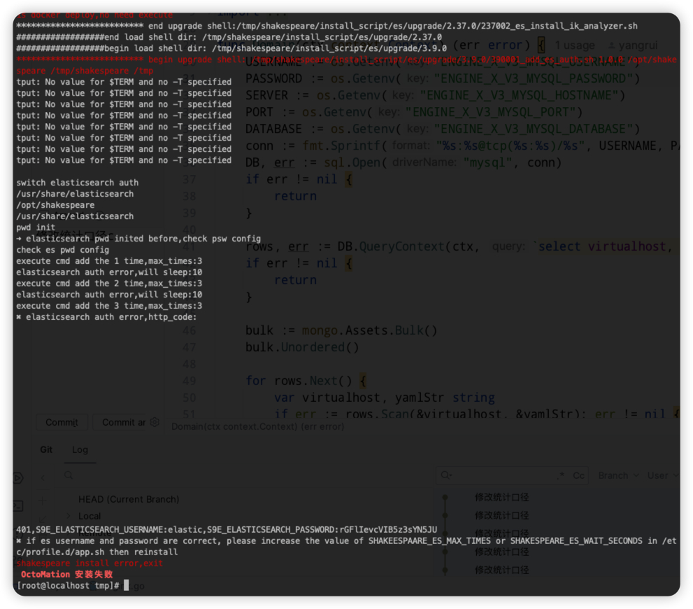Switch to the Git tab
Screen dimensions: 693x609
tap(46, 449)
